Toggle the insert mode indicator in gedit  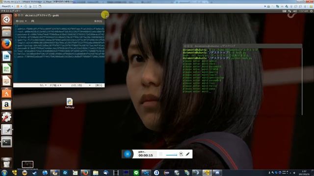tap(99, 85)
